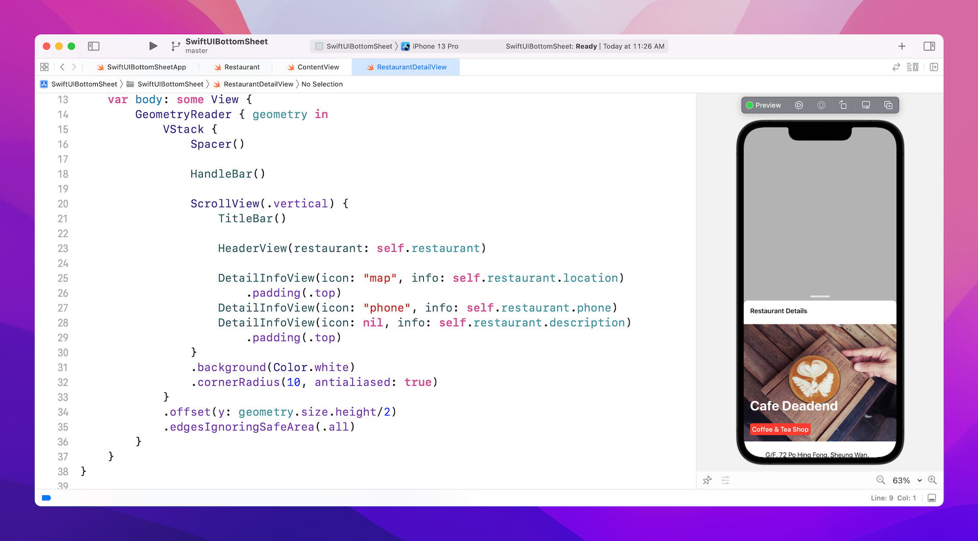Click the HeaderView(restaurant: code line
Screen dimensions: 978x541
(x=352, y=248)
